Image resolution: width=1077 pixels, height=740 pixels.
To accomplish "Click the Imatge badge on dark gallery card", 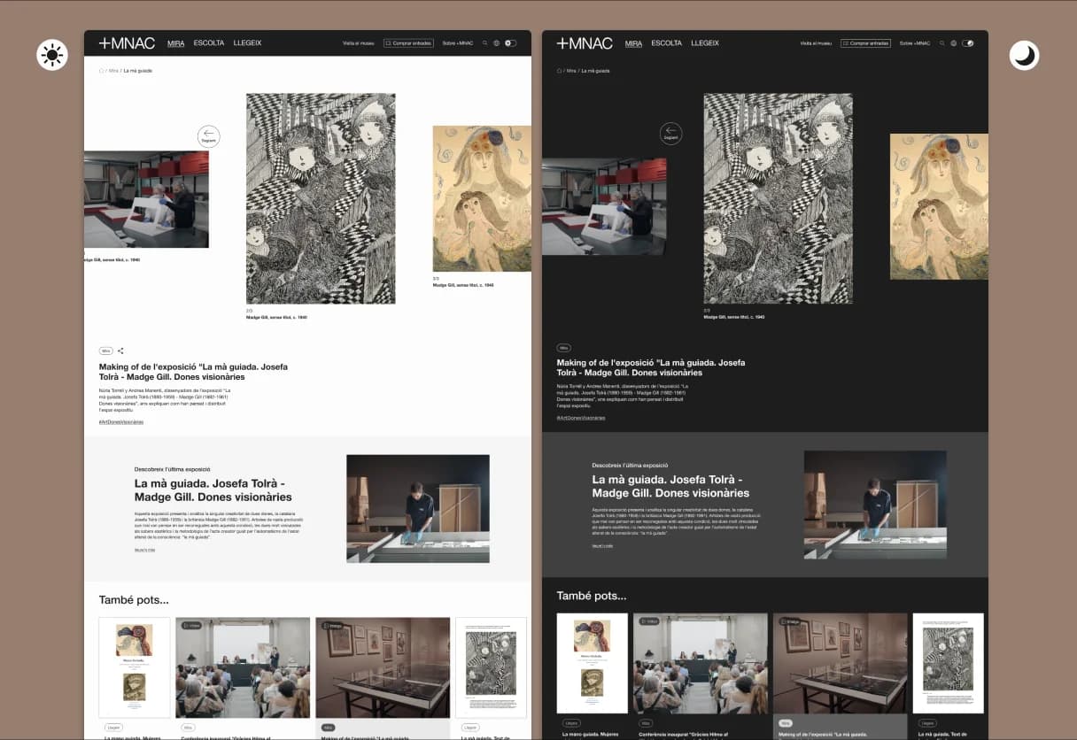I will tap(789, 621).
